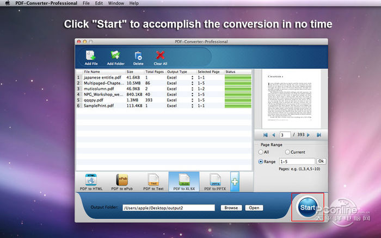Open the Edit menu

pos(99,3)
